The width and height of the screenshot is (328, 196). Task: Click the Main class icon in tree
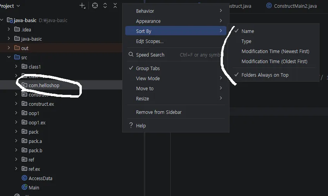pyautogui.click(x=24, y=187)
